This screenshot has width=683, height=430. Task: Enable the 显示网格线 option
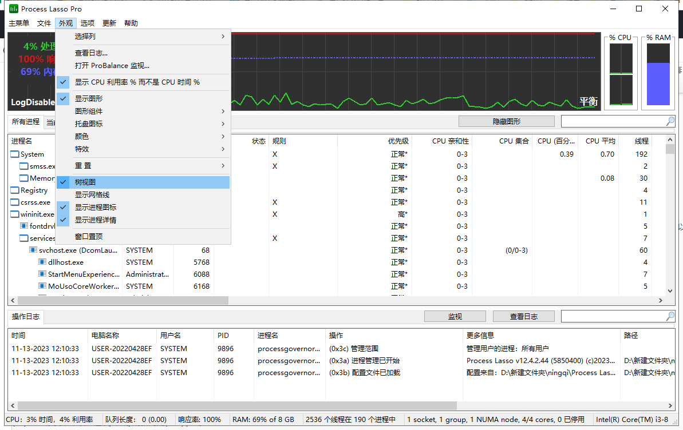coord(143,195)
